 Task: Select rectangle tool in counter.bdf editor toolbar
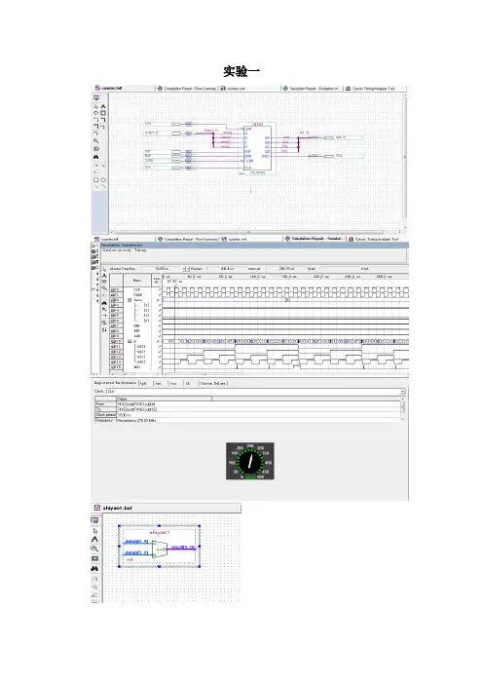click(x=95, y=179)
